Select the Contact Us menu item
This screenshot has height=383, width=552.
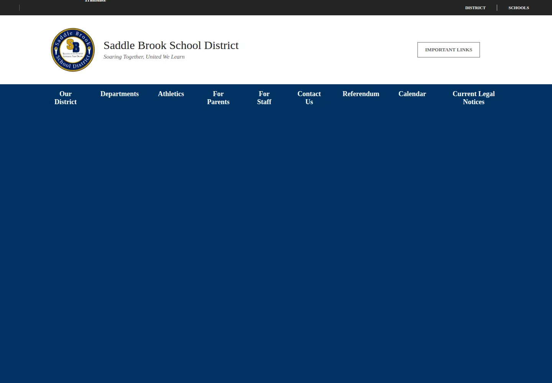pyautogui.click(x=309, y=98)
